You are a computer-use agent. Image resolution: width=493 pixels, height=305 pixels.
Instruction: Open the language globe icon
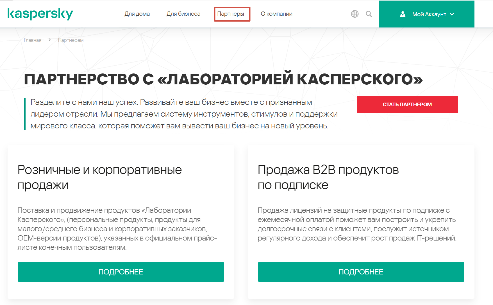coord(355,14)
